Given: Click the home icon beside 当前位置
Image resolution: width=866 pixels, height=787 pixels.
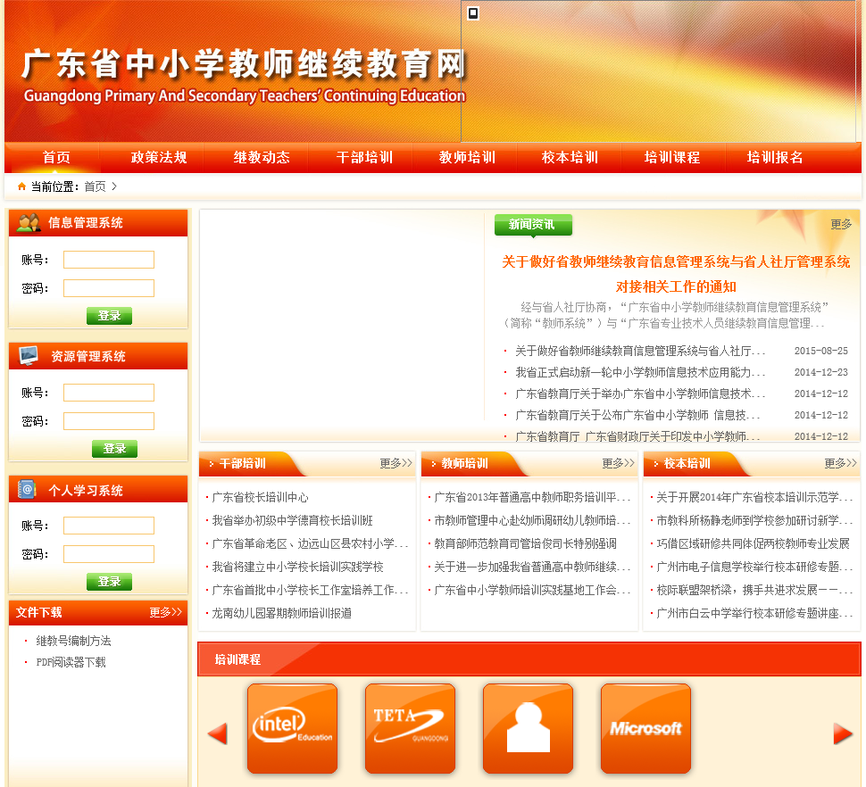Looking at the screenshot, I should [x=21, y=186].
